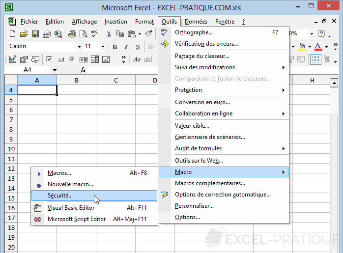Viewport: 343px width, 253px height.
Task: Open the zoom percentage dropdown
Action: (312, 34)
